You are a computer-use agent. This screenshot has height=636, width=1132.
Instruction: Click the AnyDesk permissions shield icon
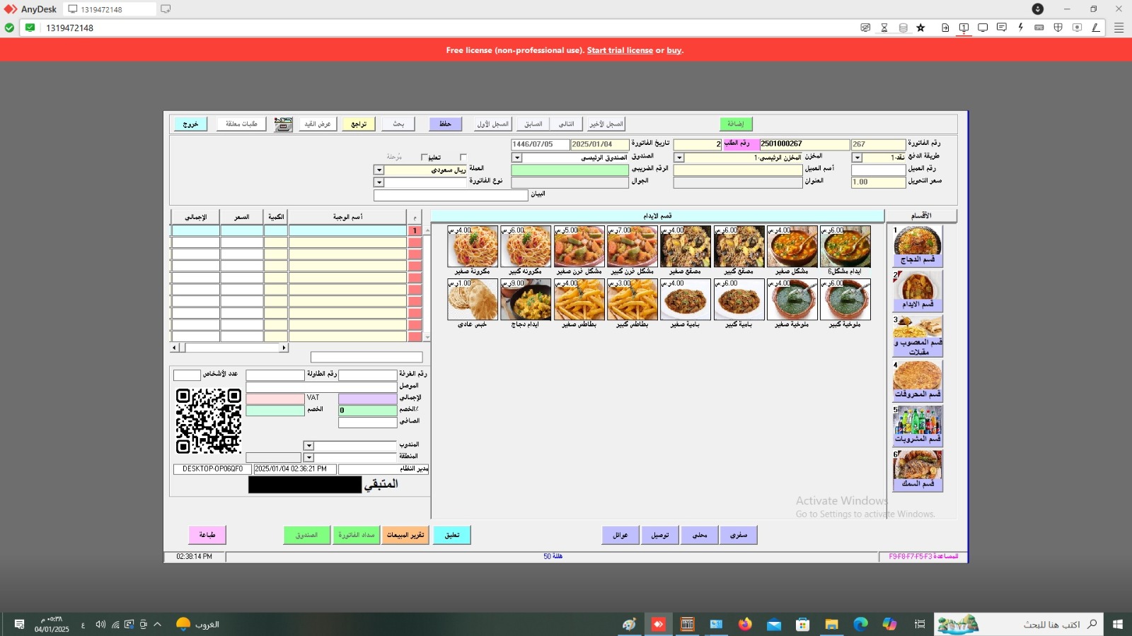click(x=1058, y=28)
